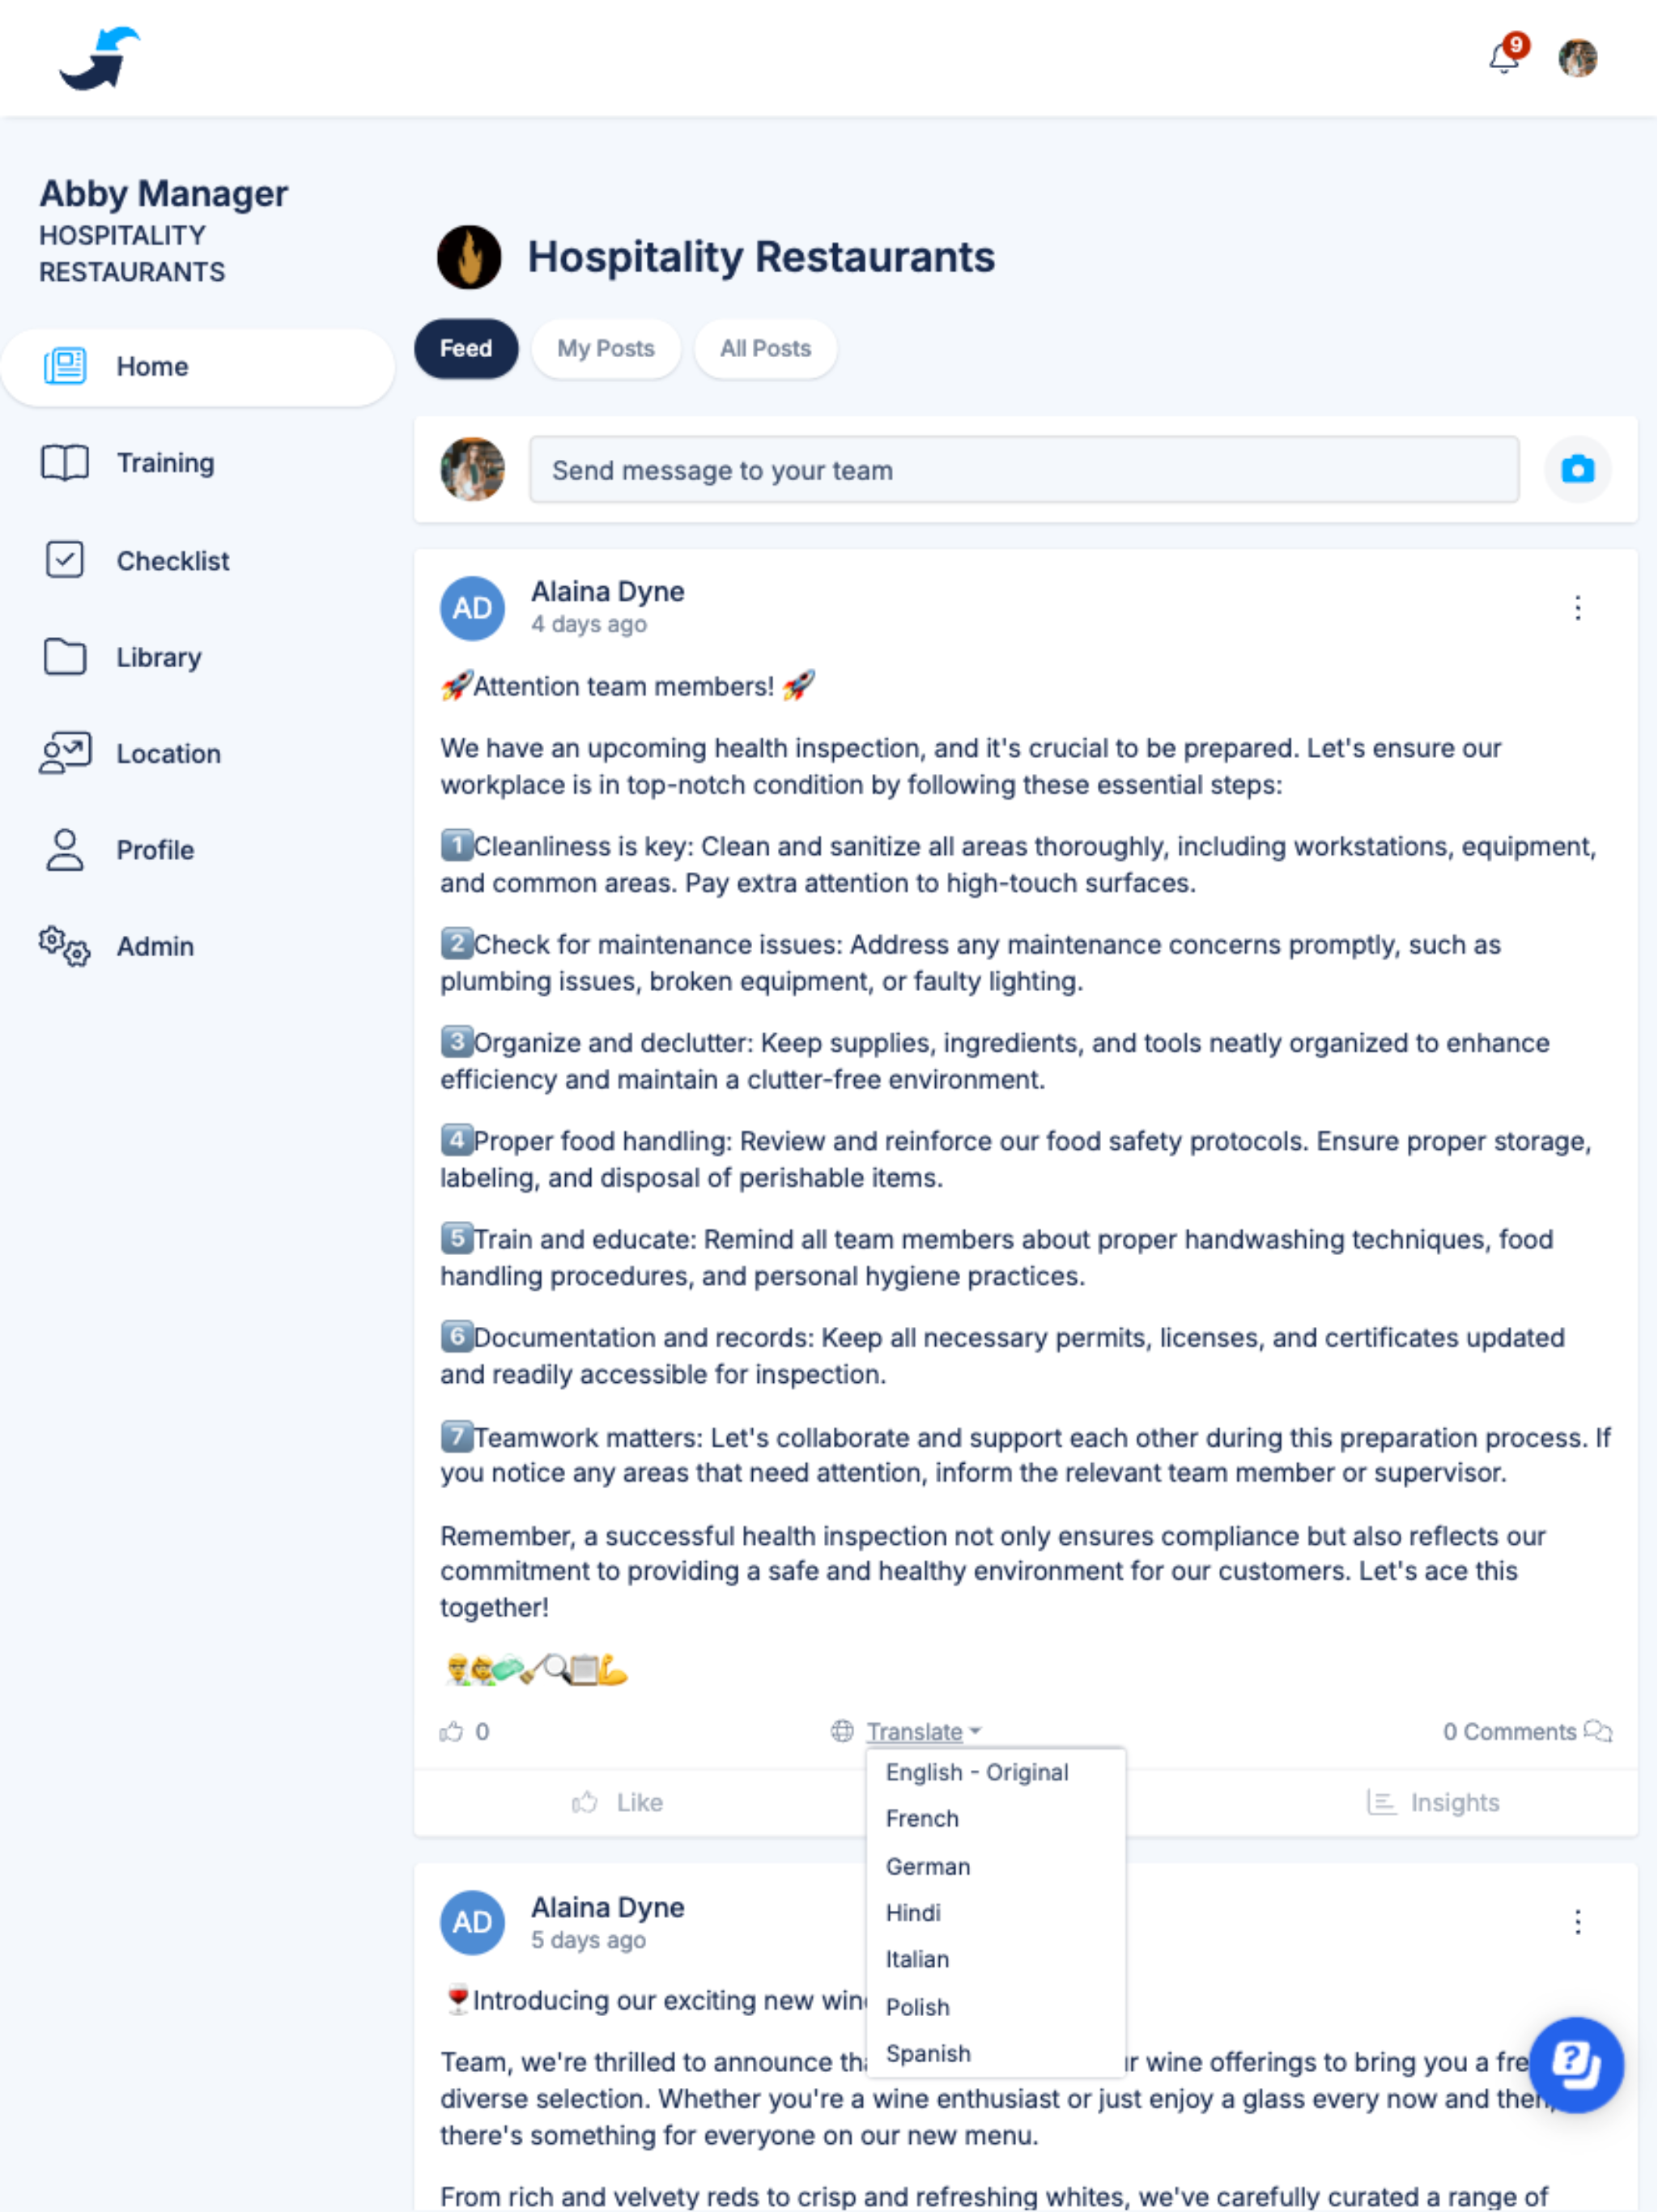The height and width of the screenshot is (2212, 1658).
Task: Open Profile section
Action: click(x=153, y=850)
